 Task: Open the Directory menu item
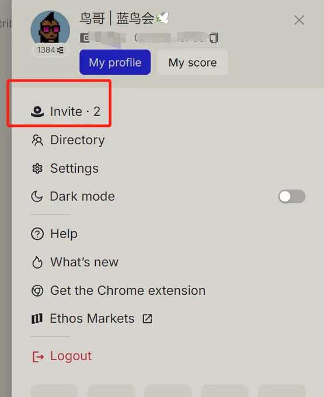click(x=68, y=140)
